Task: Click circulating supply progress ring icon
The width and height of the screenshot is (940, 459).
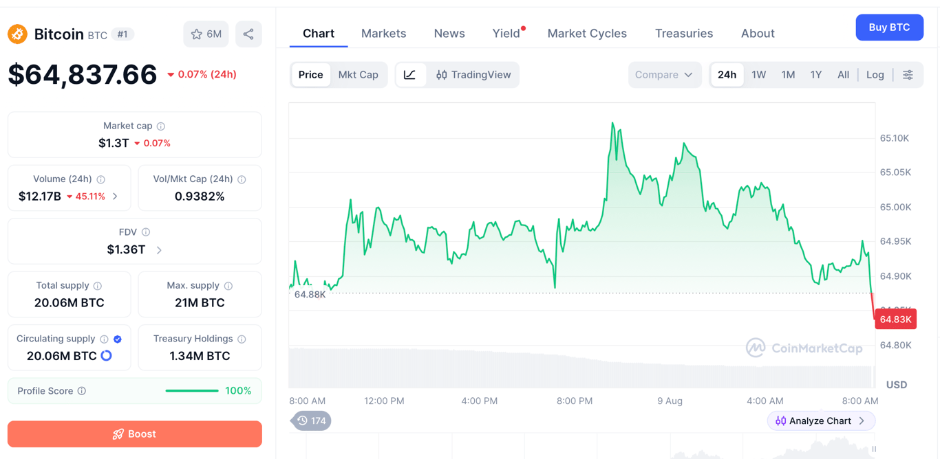Action: [x=107, y=356]
